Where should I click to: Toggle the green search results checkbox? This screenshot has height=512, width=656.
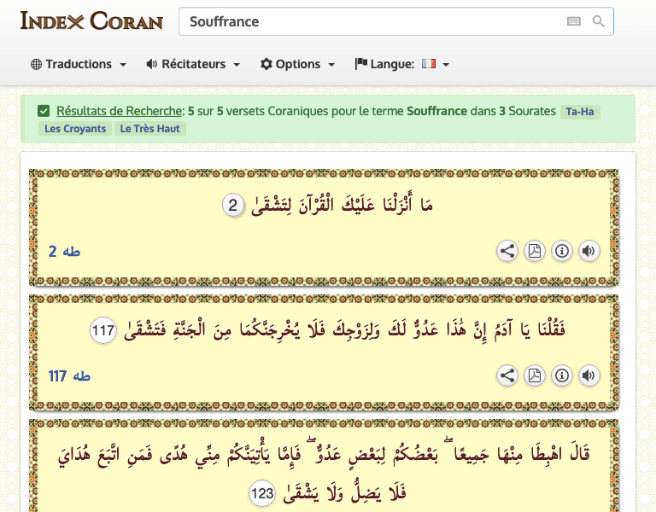(44, 111)
